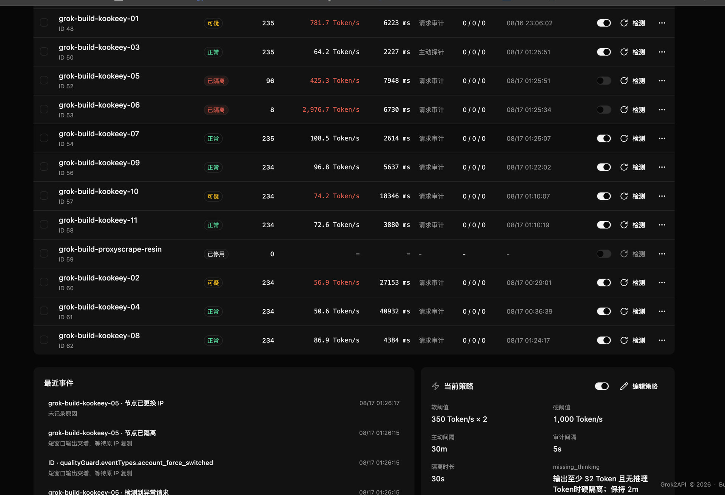Viewport: 725px width, 495px height.
Task: Open more options for grok-build-kookeey-09
Action: coord(662,167)
